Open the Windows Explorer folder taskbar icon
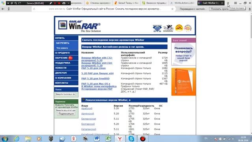 click(x=28, y=138)
